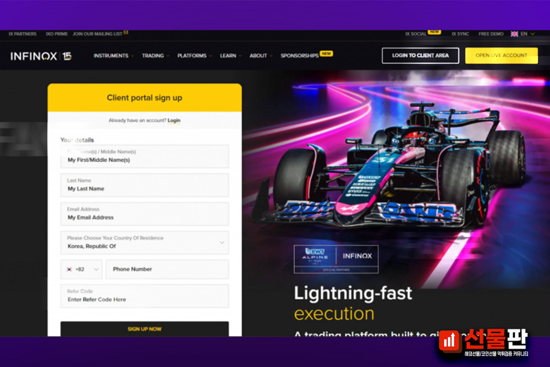Click the Refer Code input field

pyautogui.click(x=145, y=296)
